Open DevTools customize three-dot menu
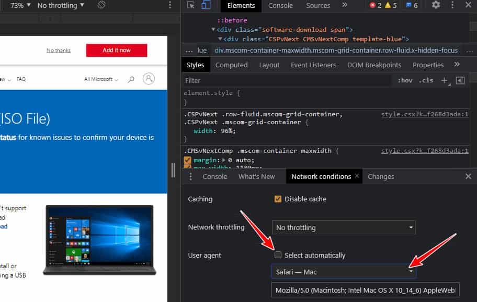 [452, 5]
